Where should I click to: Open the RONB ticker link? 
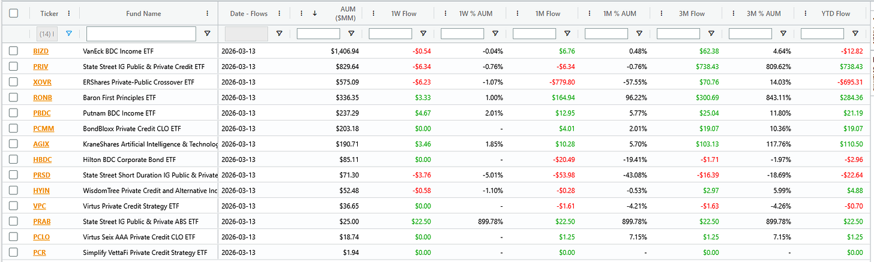coord(43,97)
